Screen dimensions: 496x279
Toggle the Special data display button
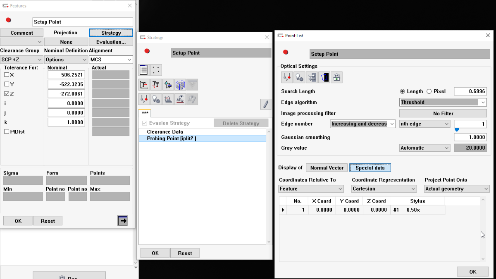[370, 168]
